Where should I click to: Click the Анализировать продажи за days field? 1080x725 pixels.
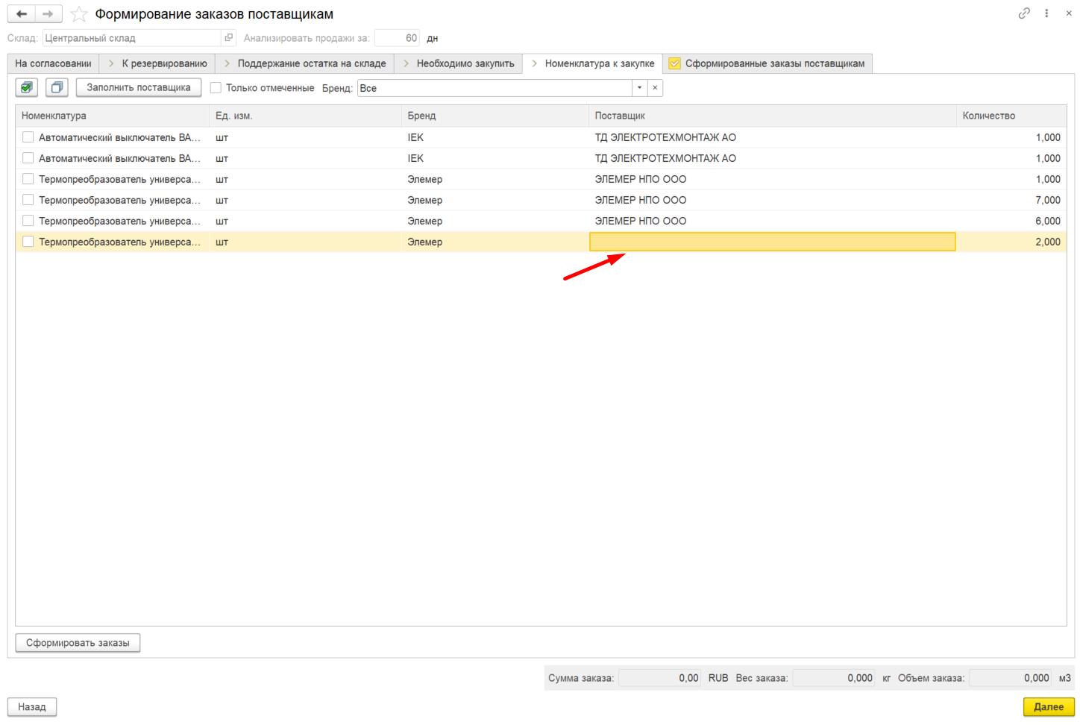pos(398,38)
